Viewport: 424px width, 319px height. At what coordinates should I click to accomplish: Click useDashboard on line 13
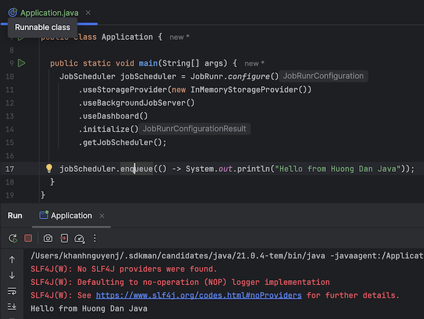coord(111,116)
